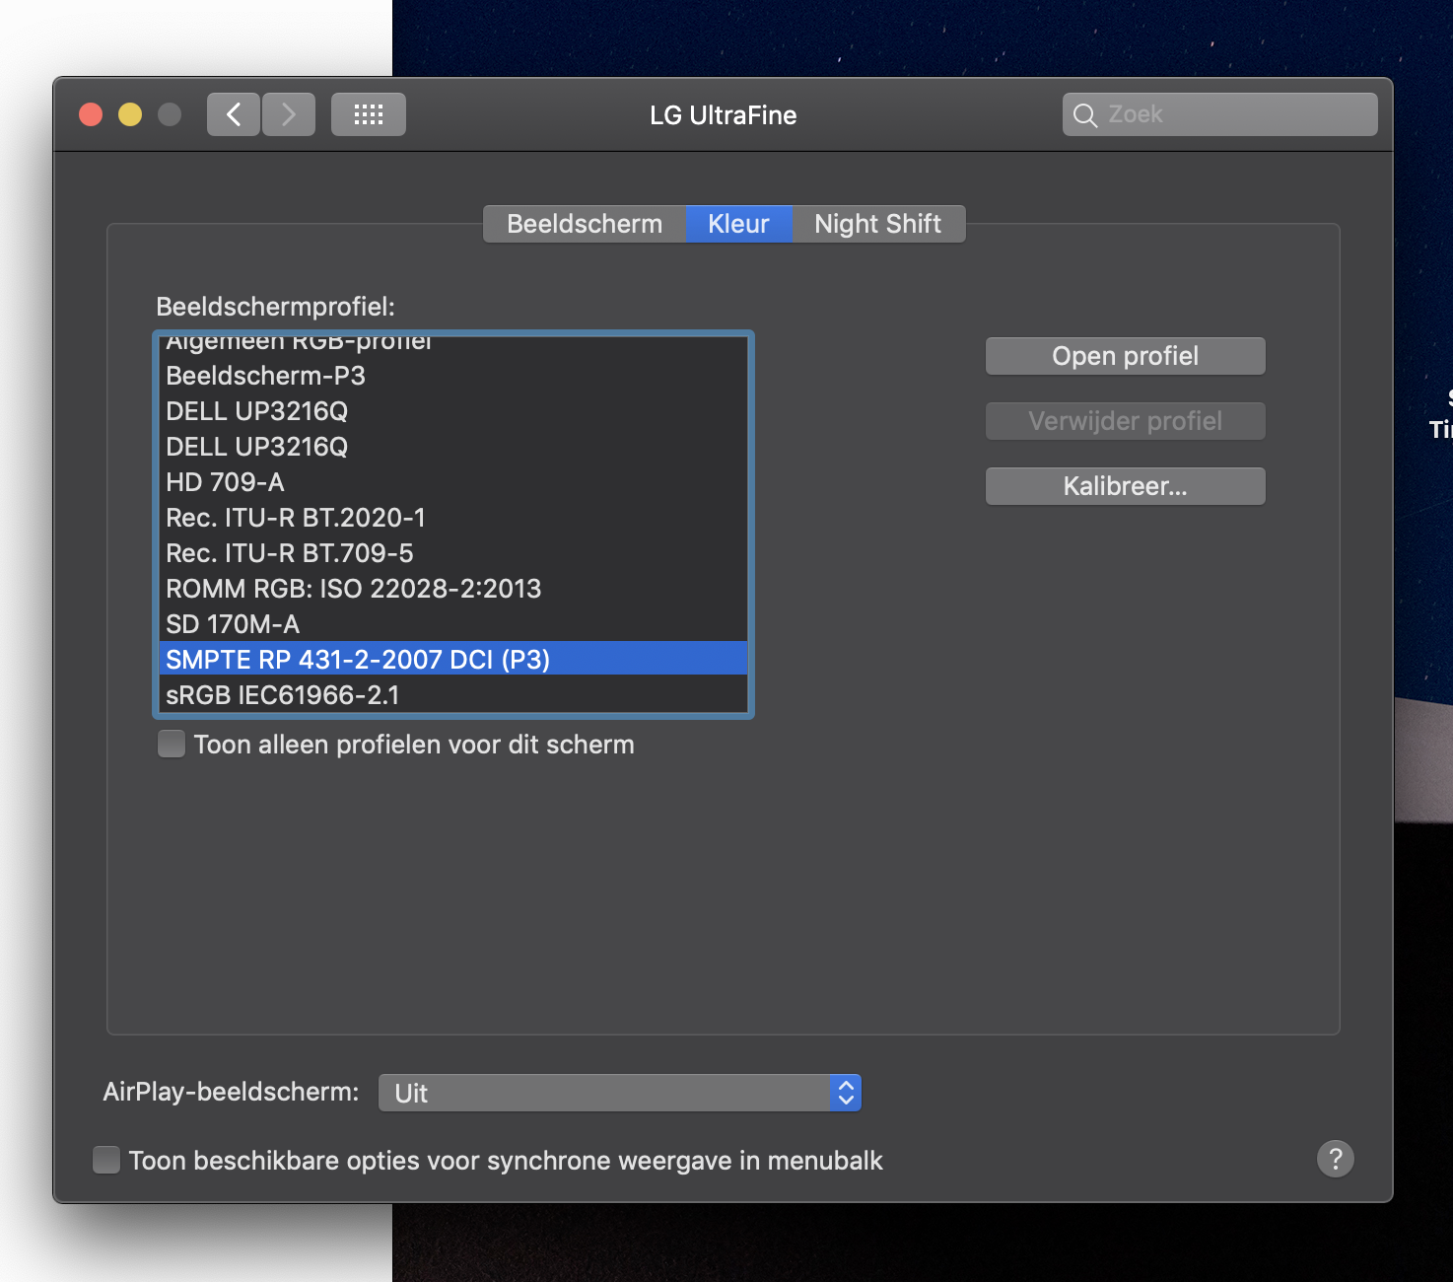Choose Rec. ITU-R BT.709-5 profile
This screenshot has height=1282, width=1453.
click(x=453, y=553)
